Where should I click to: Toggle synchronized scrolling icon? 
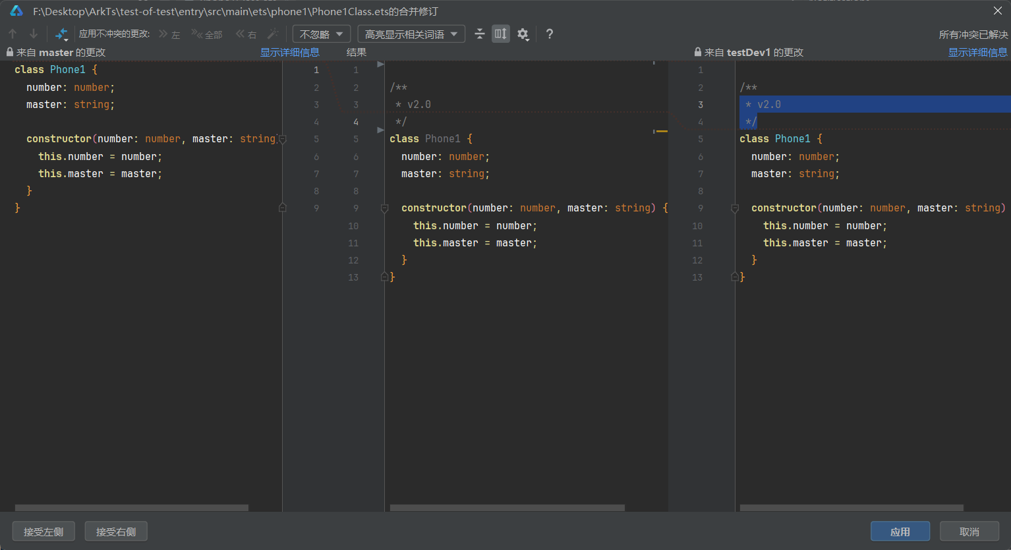[x=501, y=34]
